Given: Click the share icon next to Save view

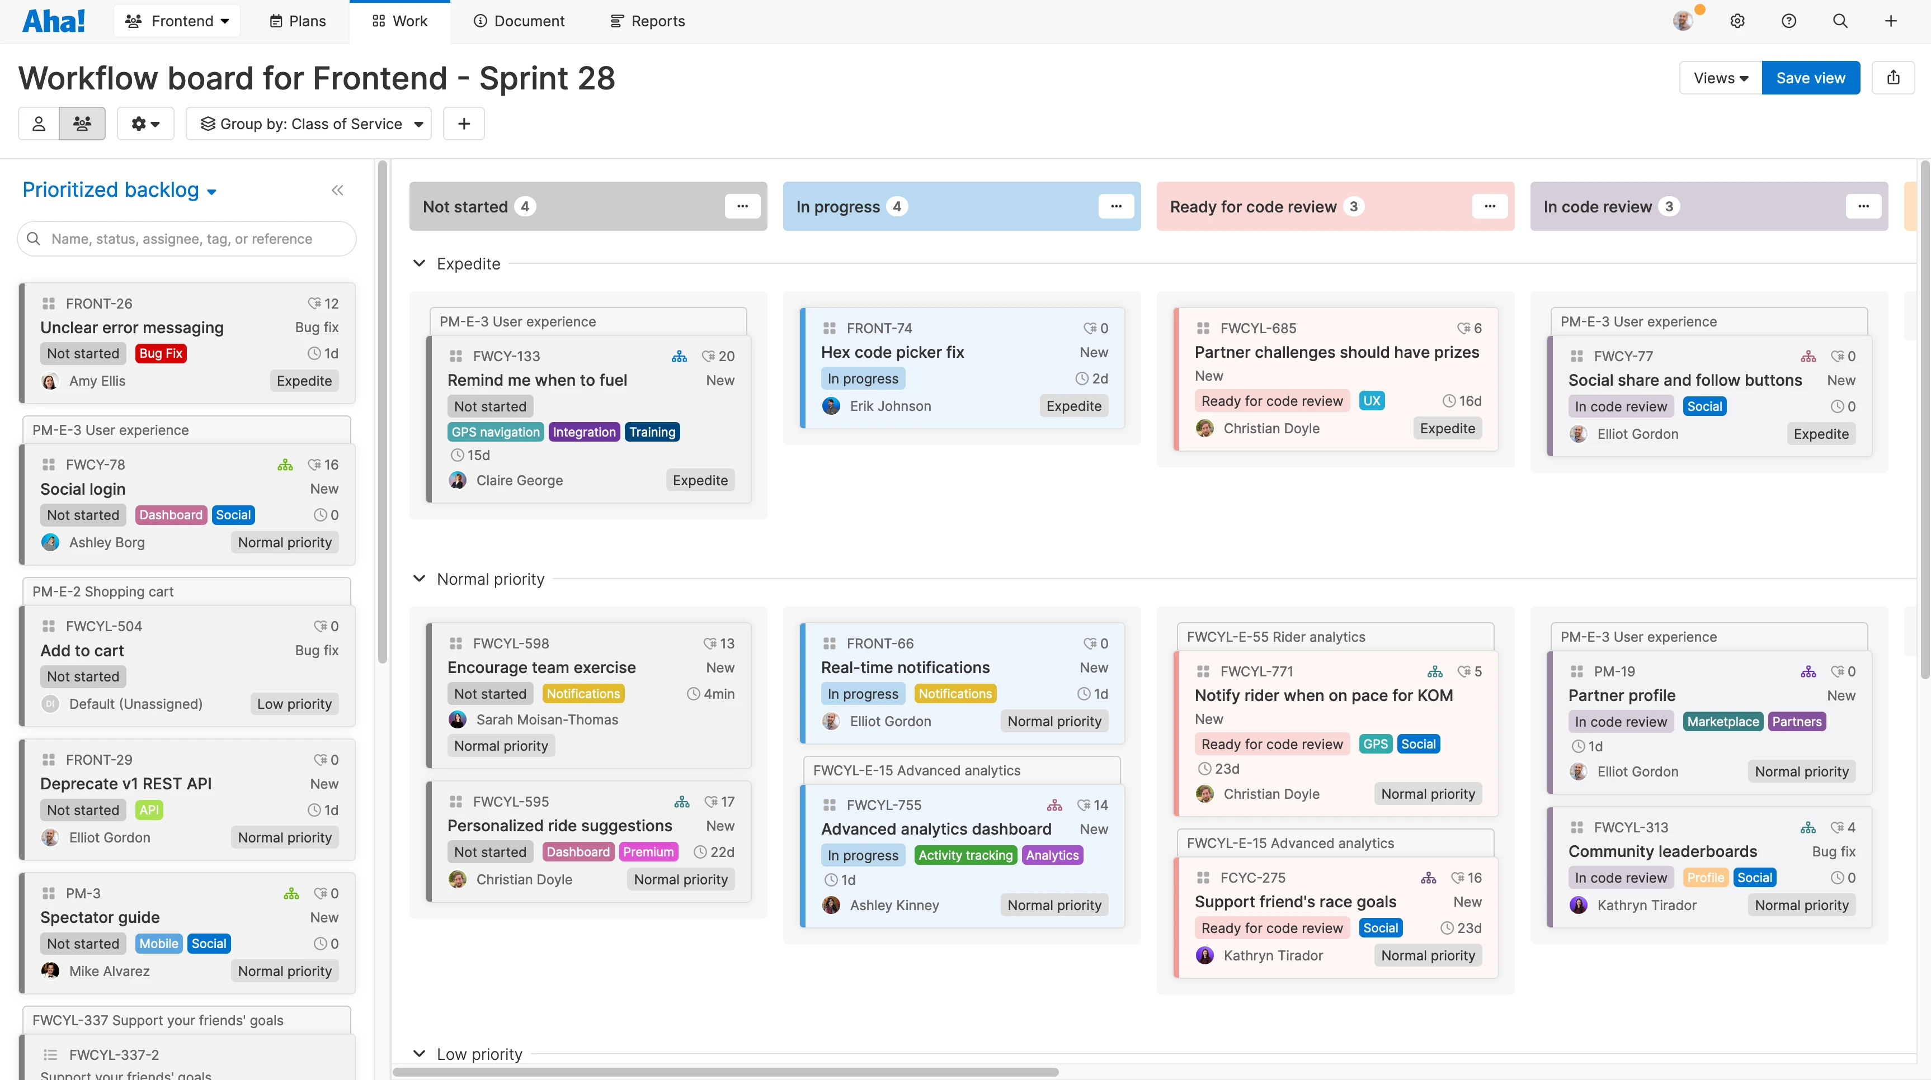Looking at the screenshot, I should 1894,77.
